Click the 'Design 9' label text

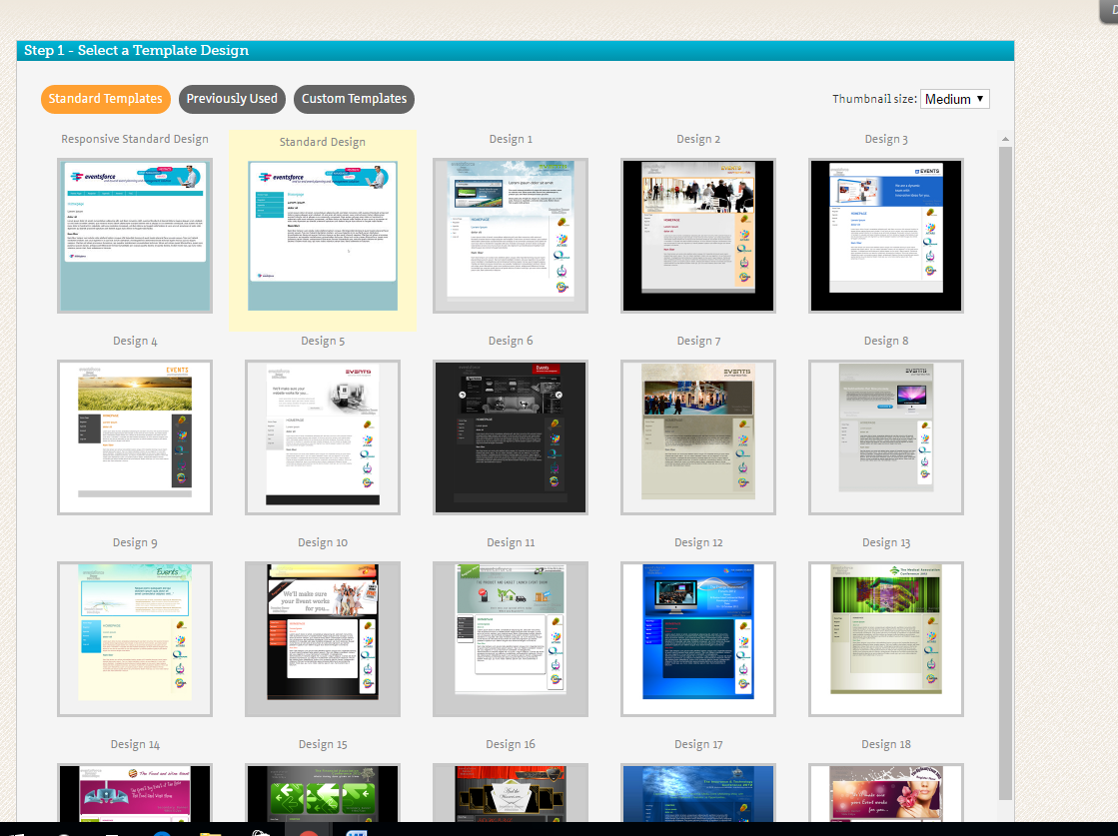pos(135,543)
